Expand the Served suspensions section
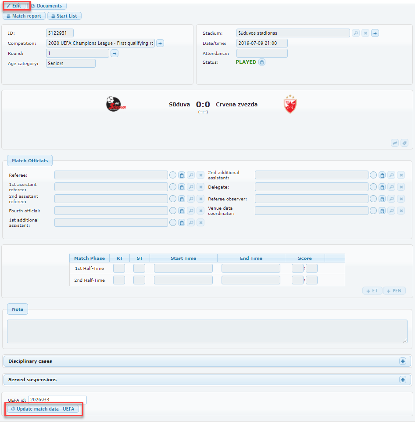This screenshot has width=415, height=422. pos(402,380)
